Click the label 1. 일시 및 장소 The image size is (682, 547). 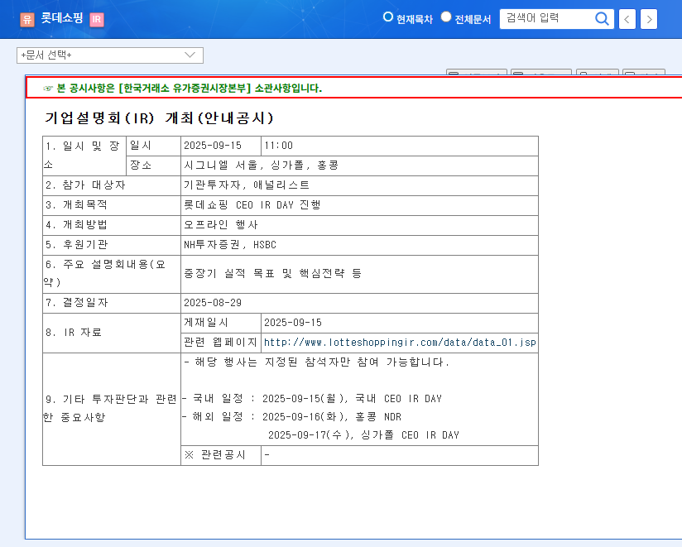point(84,156)
